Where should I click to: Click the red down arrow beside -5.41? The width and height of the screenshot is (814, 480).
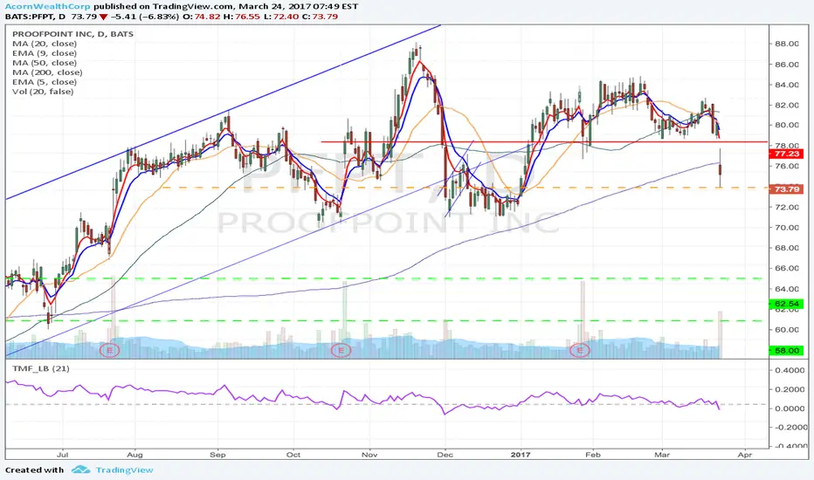103,17
